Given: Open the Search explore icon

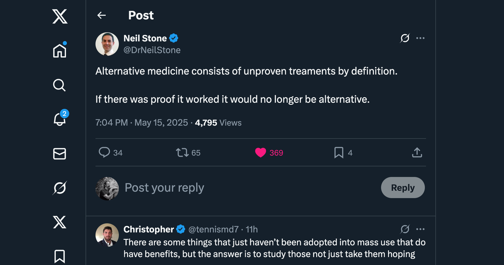Looking at the screenshot, I should (x=59, y=85).
